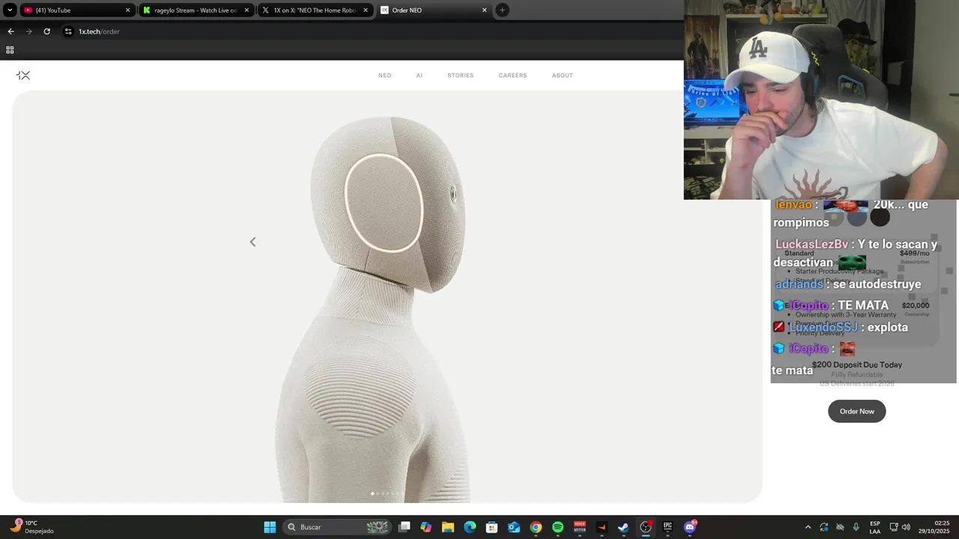Switch to the 1X on X tab
Viewport: 959px width, 539px height.
(x=315, y=10)
